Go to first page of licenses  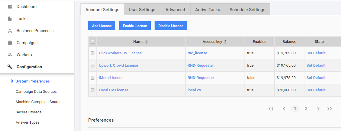(271, 109)
